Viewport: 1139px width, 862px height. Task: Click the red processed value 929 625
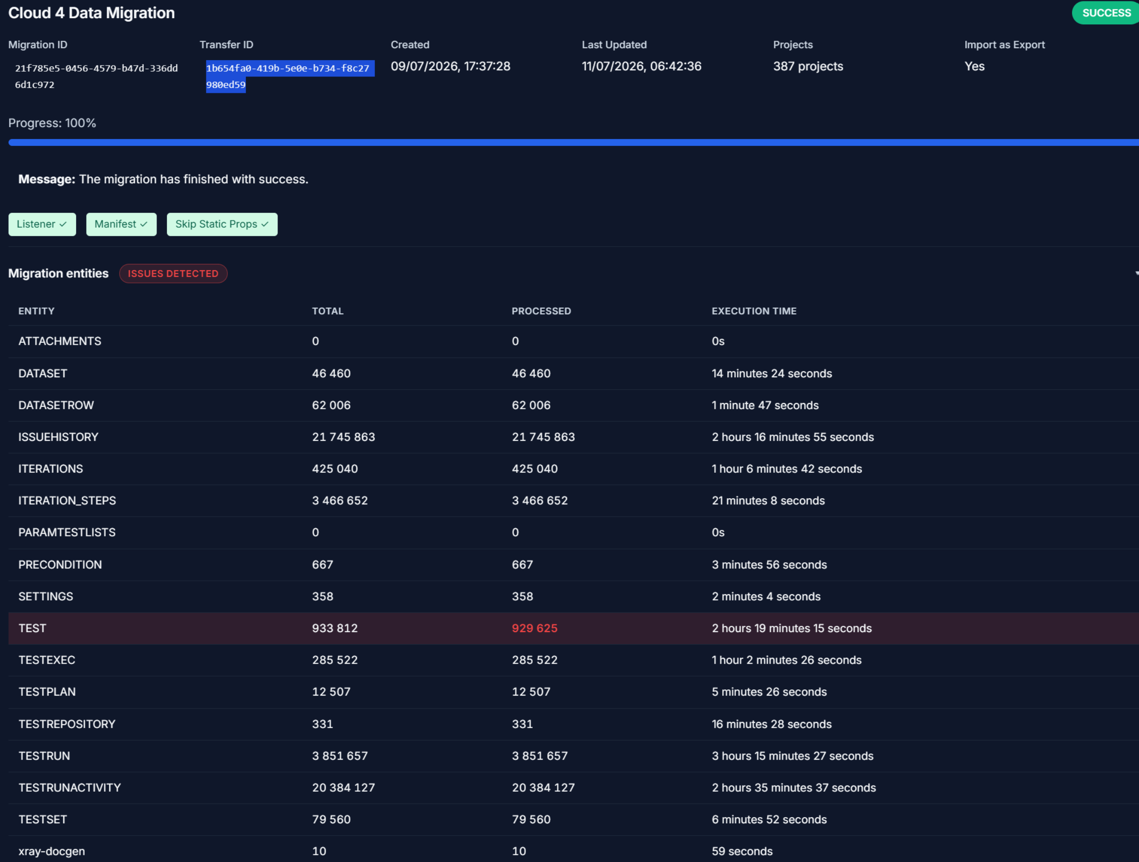[x=535, y=629]
